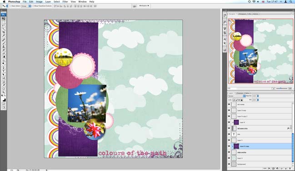Select the Clone Stamp tool
Viewport: 295px width, 171px height.
[4, 46]
